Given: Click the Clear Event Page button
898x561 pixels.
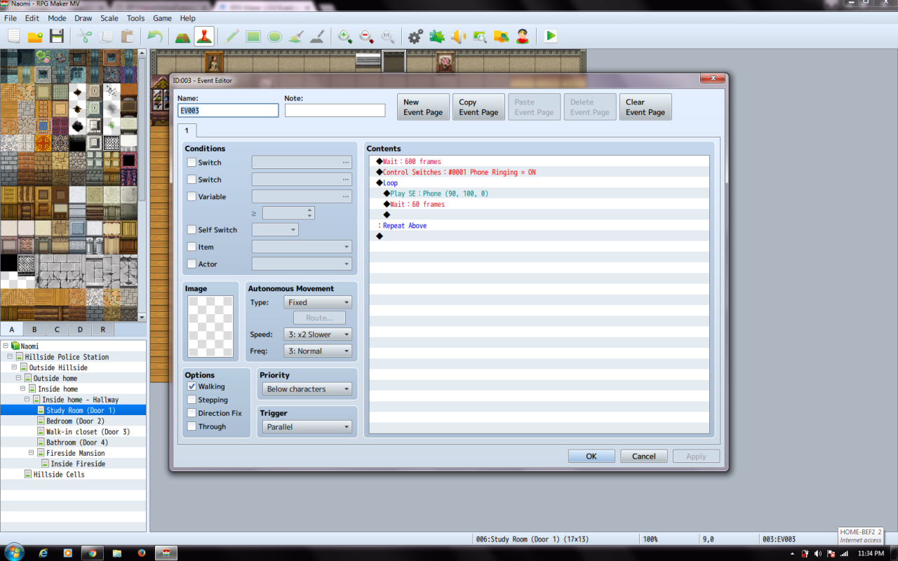Looking at the screenshot, I should click(645, 107).
